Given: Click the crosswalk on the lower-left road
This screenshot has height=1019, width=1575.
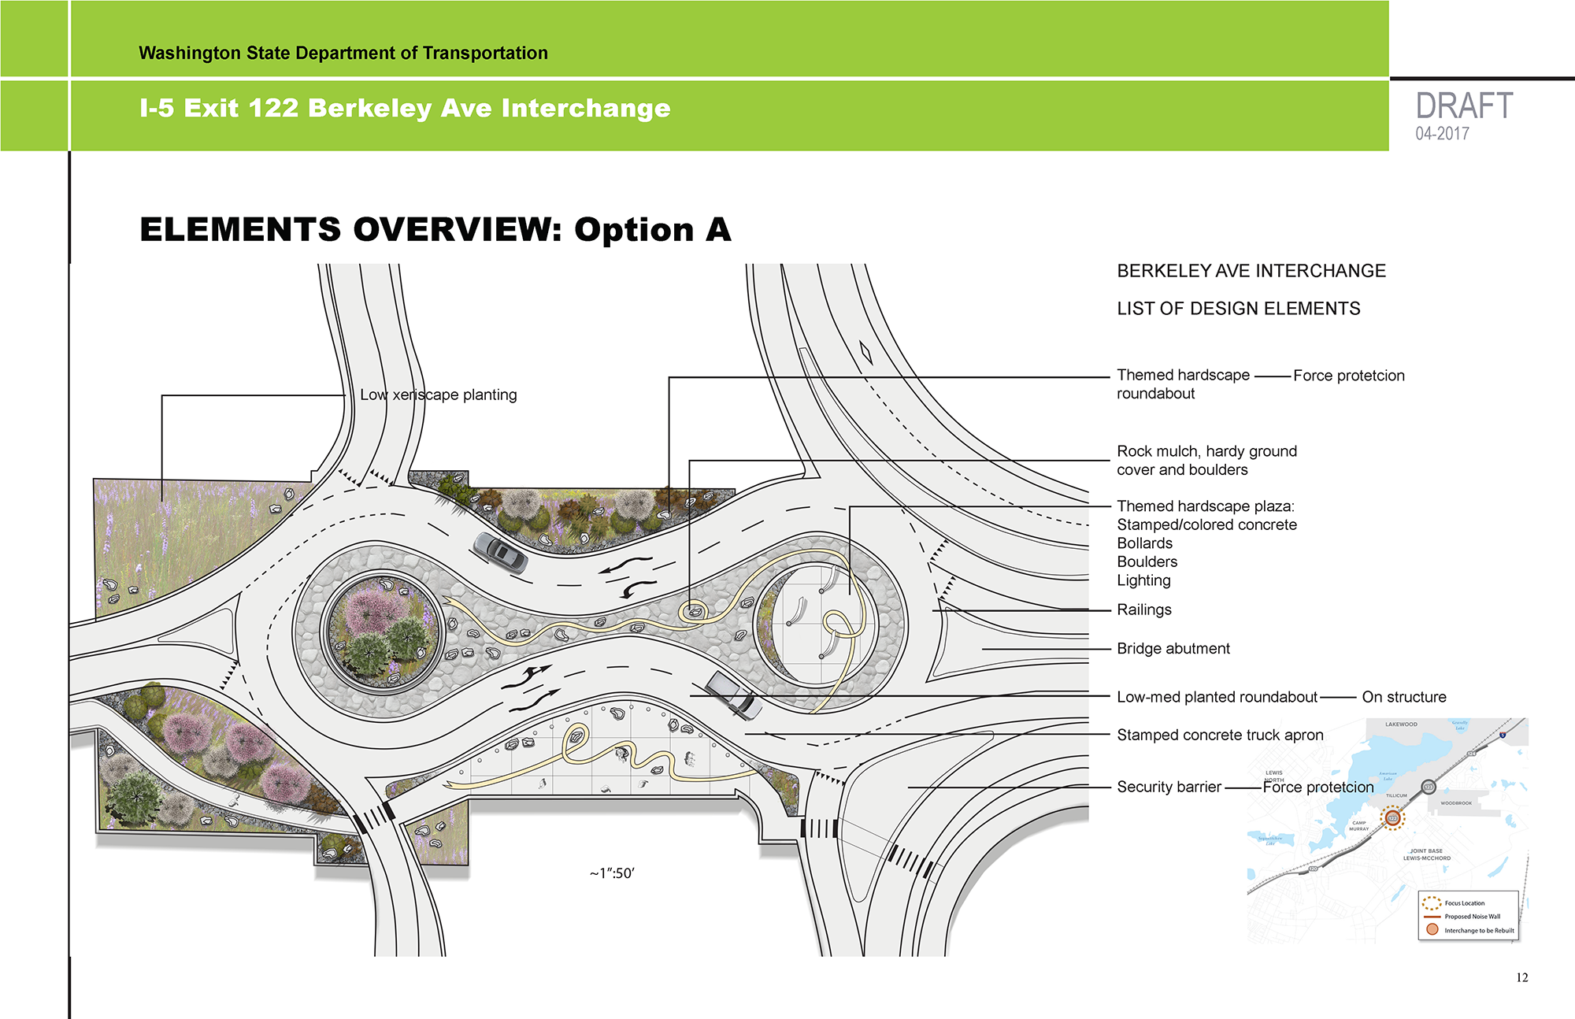Looking at the screenshot, I should tap(375, 817).
